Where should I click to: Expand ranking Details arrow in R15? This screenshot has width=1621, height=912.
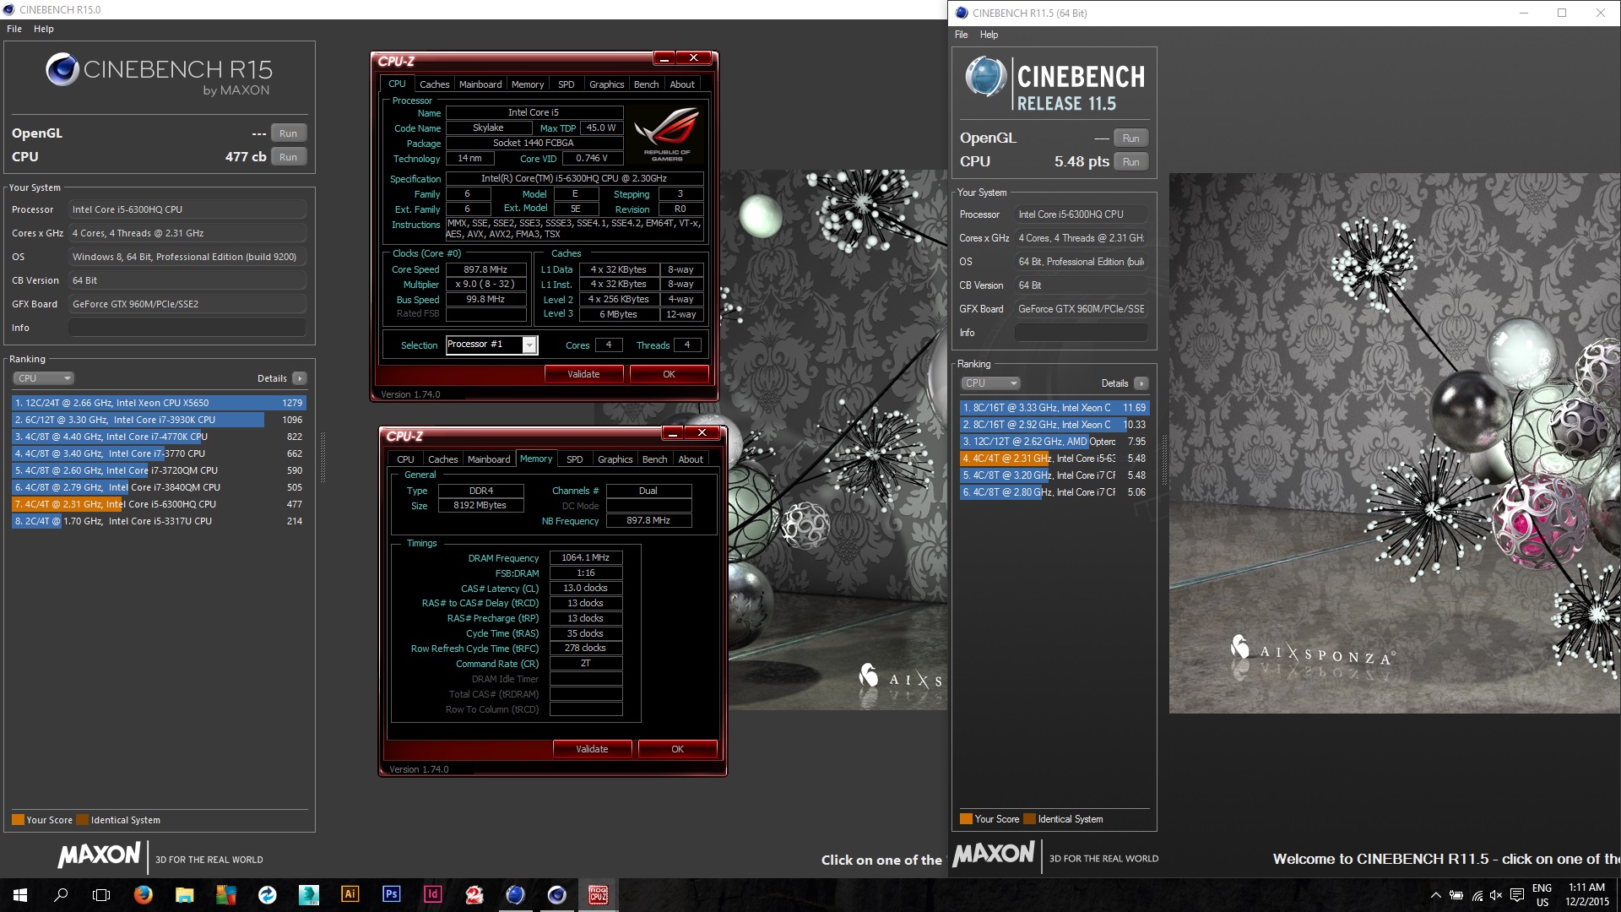coord(300,378)
